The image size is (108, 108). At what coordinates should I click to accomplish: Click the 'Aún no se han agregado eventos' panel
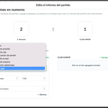coord(83,65)
